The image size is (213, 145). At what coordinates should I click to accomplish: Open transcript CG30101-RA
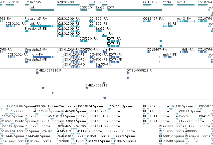(16, 24)
